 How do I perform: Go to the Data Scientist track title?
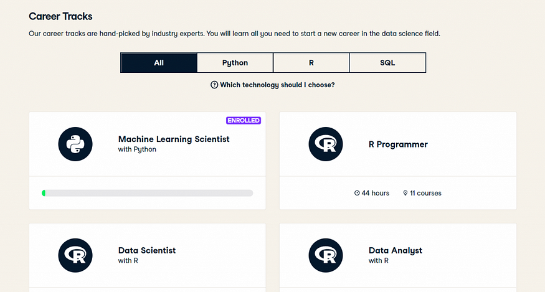coord(147,250)
